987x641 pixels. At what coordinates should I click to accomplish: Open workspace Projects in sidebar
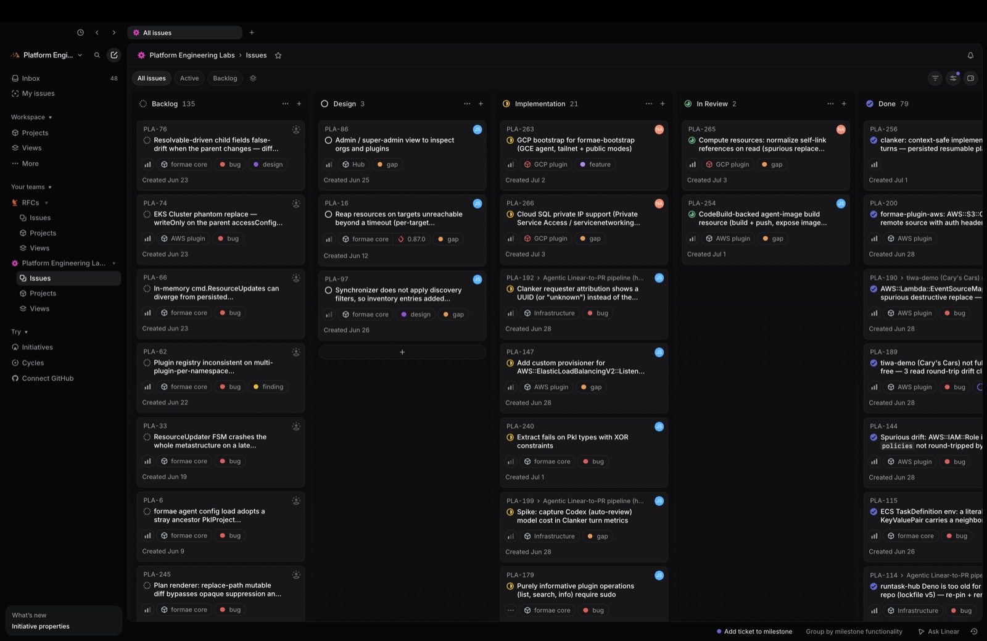click(x=65, y=133)
